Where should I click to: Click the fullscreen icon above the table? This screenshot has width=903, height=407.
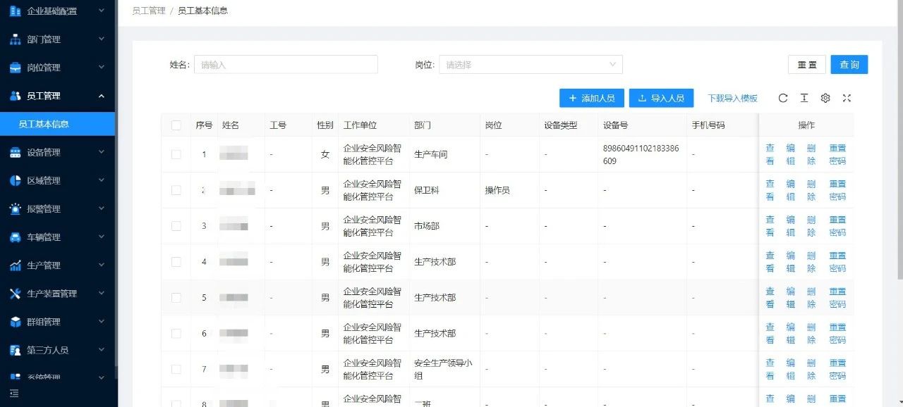pyautogui.click(x=847, y=99)
